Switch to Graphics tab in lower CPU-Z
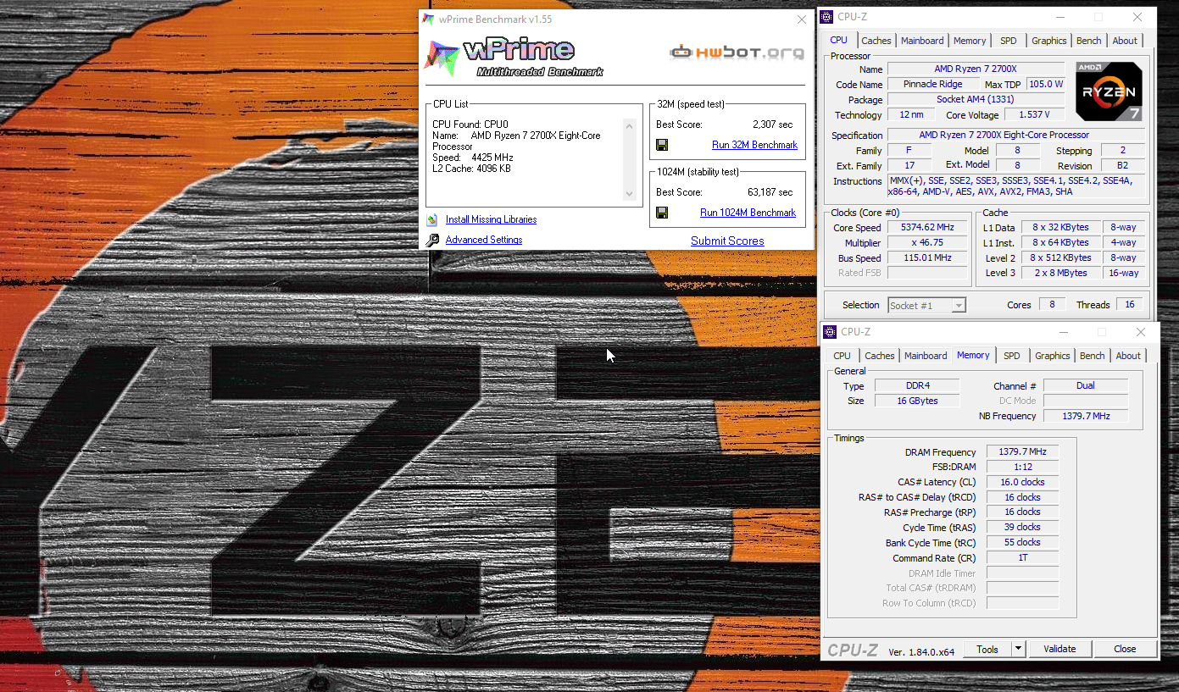This screenshot has width=1179, height=692. point(1052,356)
